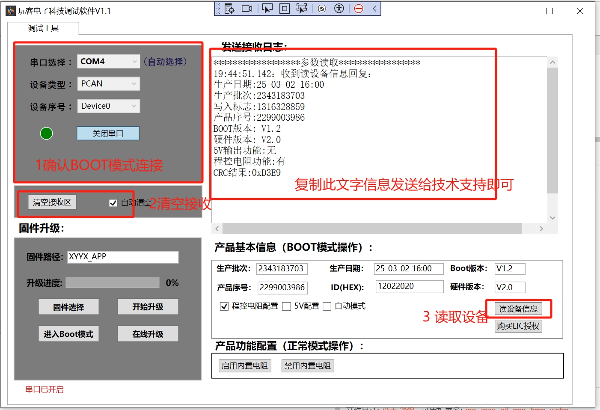Viewport: 600px width, 410px height.
Task: Click the 禁用内置电阻 button
Action: pyautogui.click(x=308, y=366)
